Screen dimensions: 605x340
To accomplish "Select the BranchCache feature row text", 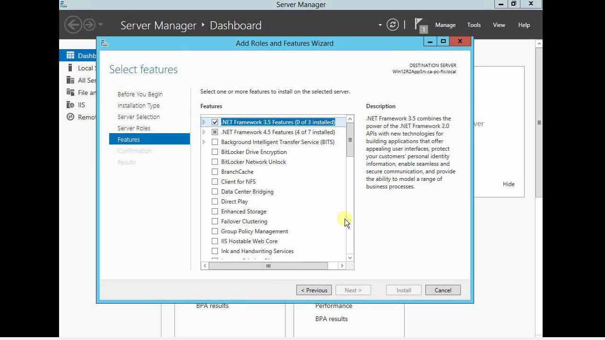I will (x=237, y=171).
